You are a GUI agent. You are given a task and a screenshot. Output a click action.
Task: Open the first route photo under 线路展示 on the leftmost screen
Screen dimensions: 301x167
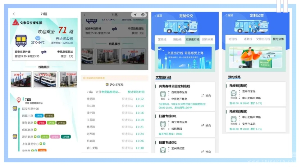pyautogui.click(x=21, y=80)
